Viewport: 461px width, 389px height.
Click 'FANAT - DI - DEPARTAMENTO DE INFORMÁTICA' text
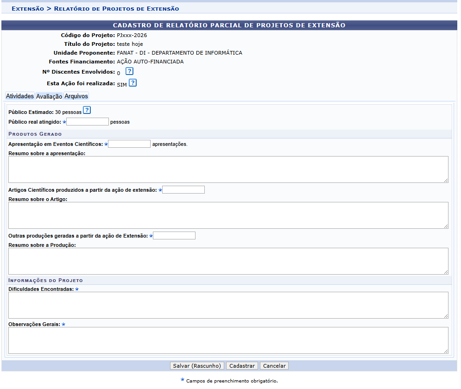tap(180, 53)
